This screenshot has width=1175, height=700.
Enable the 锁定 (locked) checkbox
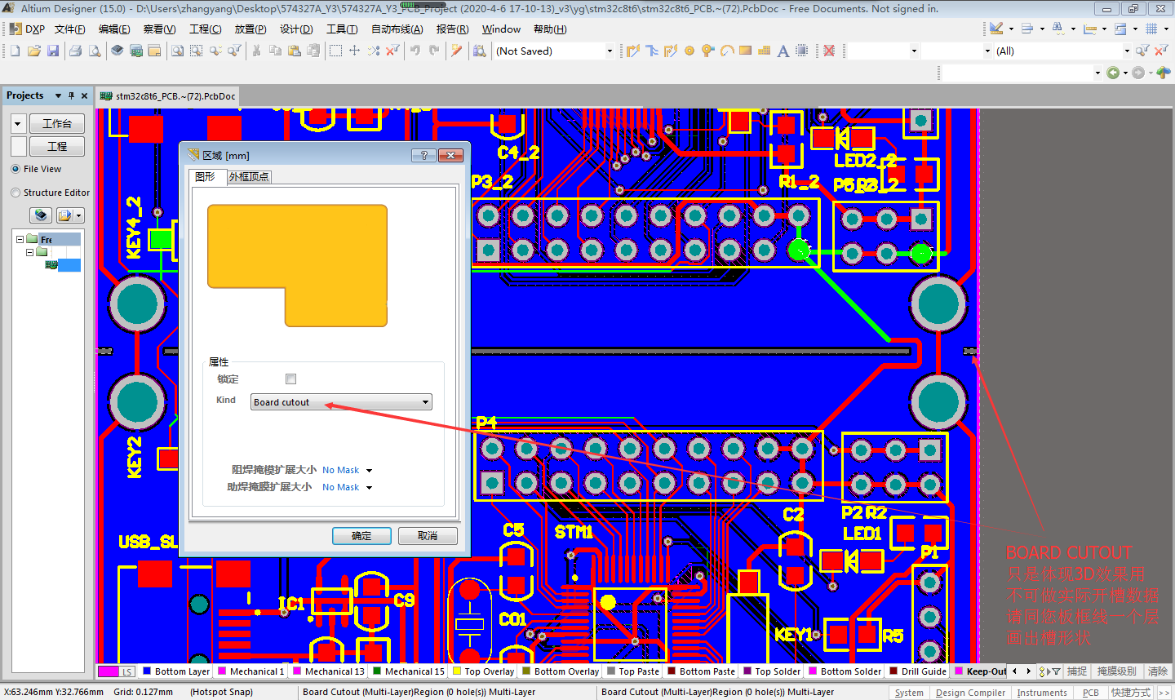coord(290,379)
